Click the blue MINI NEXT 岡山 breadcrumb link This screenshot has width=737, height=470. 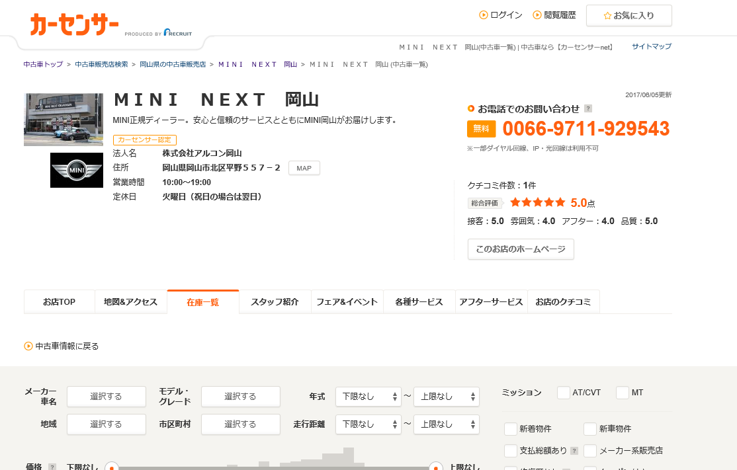click(x=257, y=64)
